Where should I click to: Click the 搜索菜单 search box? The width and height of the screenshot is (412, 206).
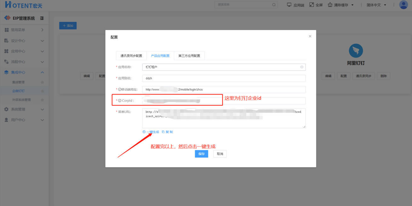[246, 5]
